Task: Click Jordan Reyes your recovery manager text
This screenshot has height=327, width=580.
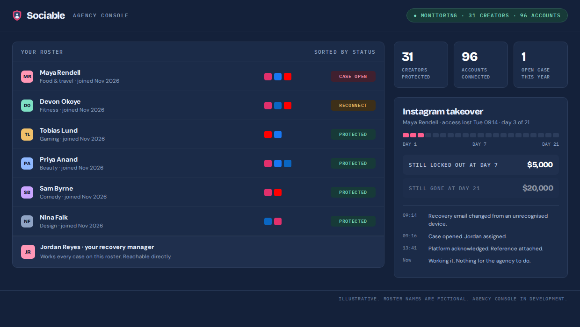Action: (97, 247)
